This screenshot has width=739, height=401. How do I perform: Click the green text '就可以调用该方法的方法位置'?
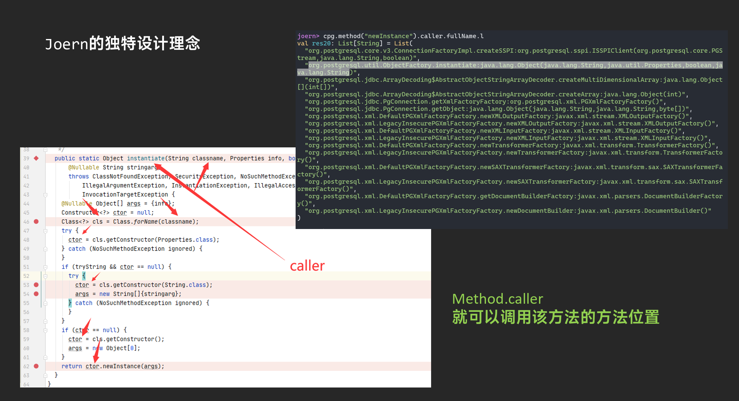[x=556, y=317]
